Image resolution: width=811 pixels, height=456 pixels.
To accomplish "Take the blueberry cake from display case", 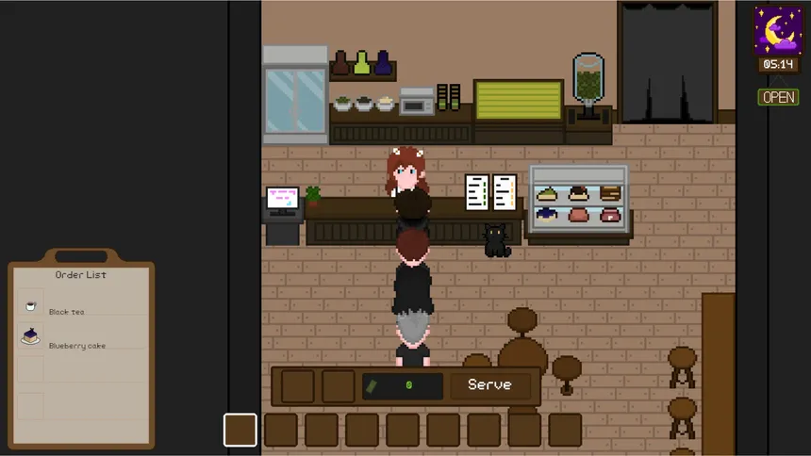I will pos(547,214).
